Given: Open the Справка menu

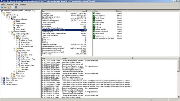Looking at the screenshot, I should [x=23, y=4].
